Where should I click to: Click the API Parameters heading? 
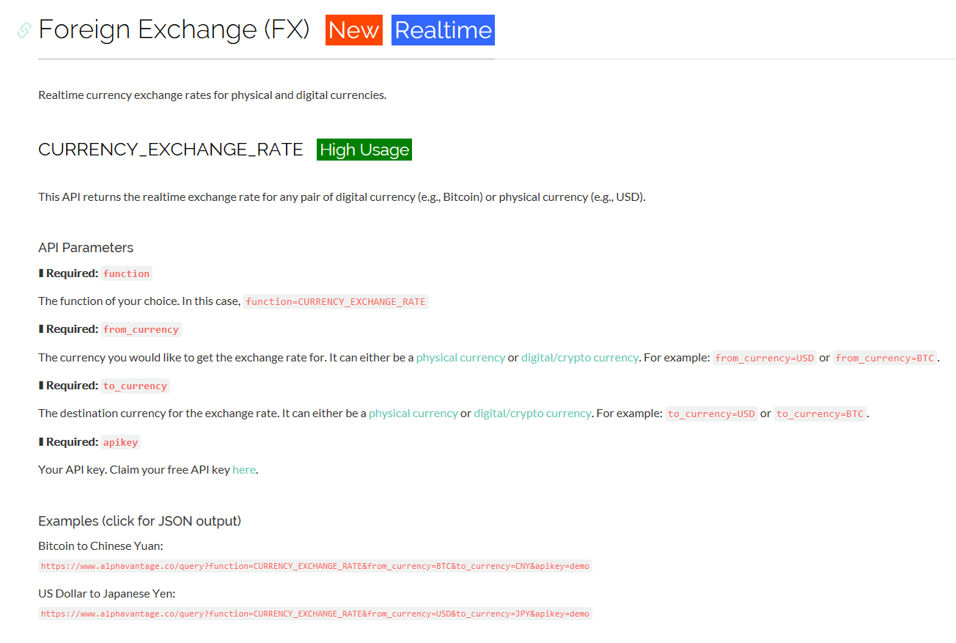[x=86, y=248]
